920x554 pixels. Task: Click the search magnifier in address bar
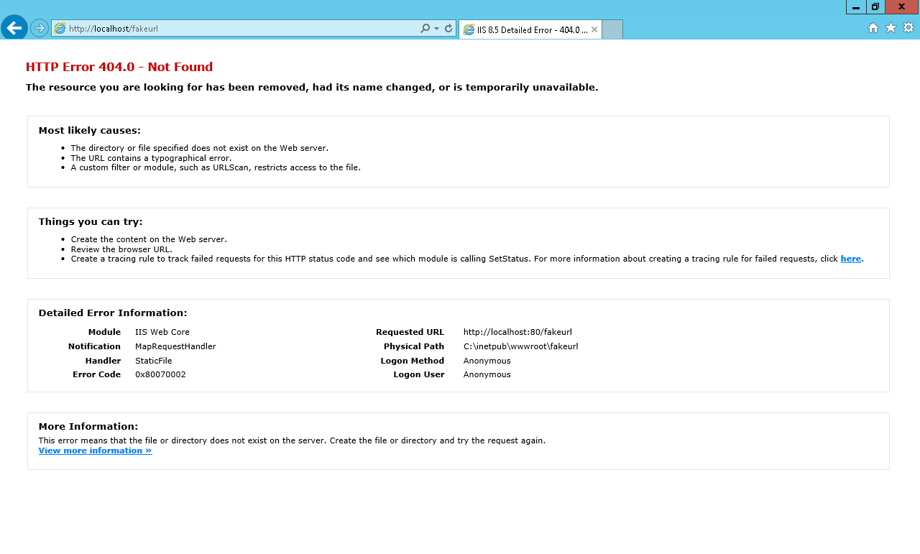(x=425, y=29)
